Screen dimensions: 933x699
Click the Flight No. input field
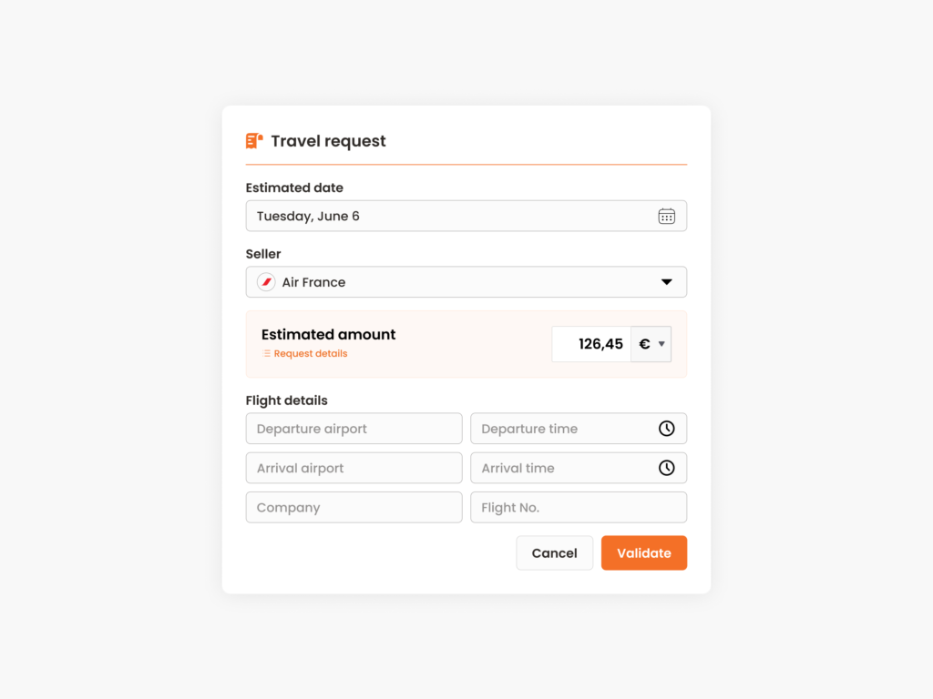[578, 507]
